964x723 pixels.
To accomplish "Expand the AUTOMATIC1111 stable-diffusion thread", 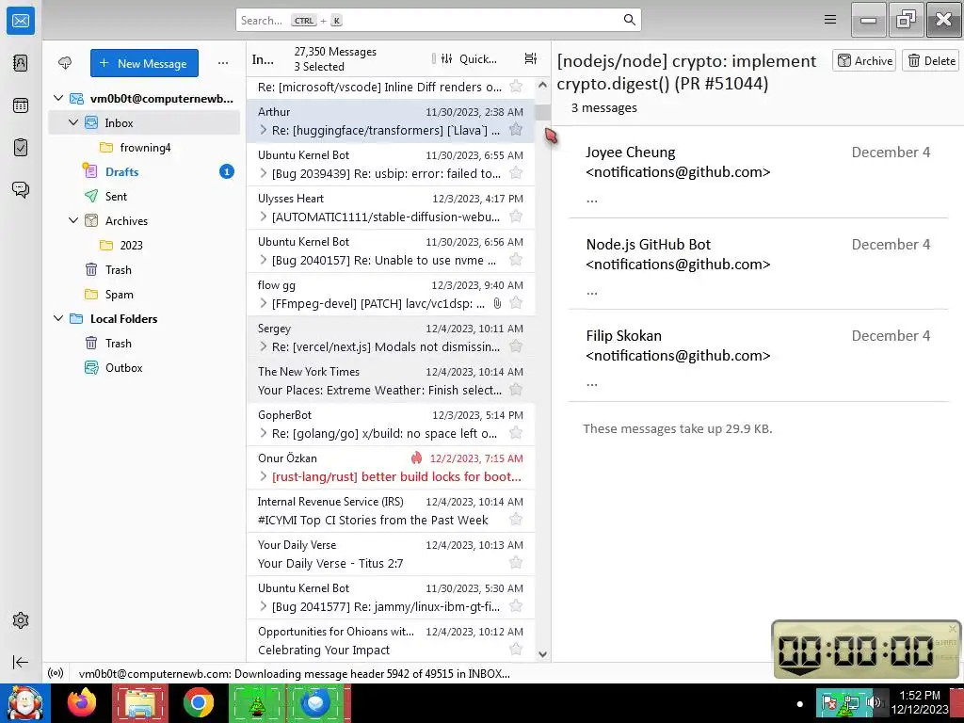I will (264, 217).
